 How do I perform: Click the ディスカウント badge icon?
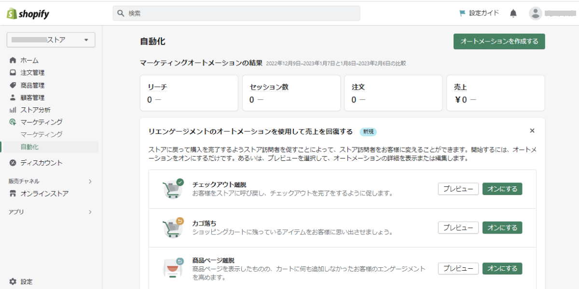point(13,163)
